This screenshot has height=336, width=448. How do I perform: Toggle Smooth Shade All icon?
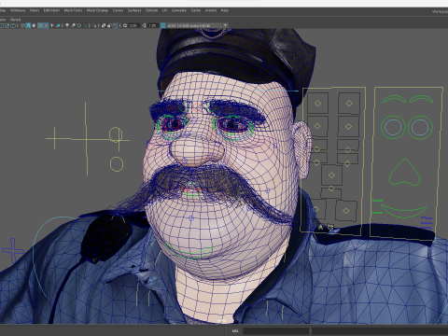(28, 25)
